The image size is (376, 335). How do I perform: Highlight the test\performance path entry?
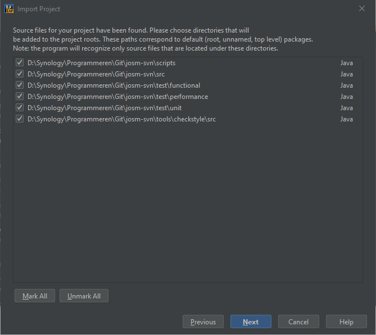click(x=117, y=97)
